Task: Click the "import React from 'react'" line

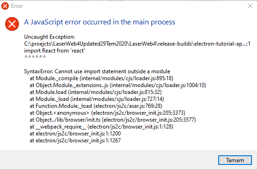Action: pos(55,51)
